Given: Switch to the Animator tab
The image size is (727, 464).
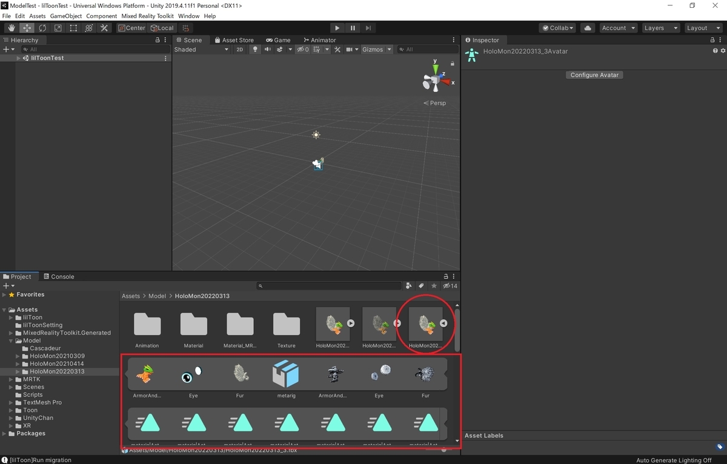Looking at the screenshot, I should [320, 40].
